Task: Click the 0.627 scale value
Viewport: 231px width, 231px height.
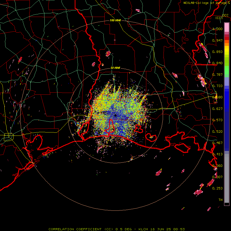Action: (x=217, y=109)
